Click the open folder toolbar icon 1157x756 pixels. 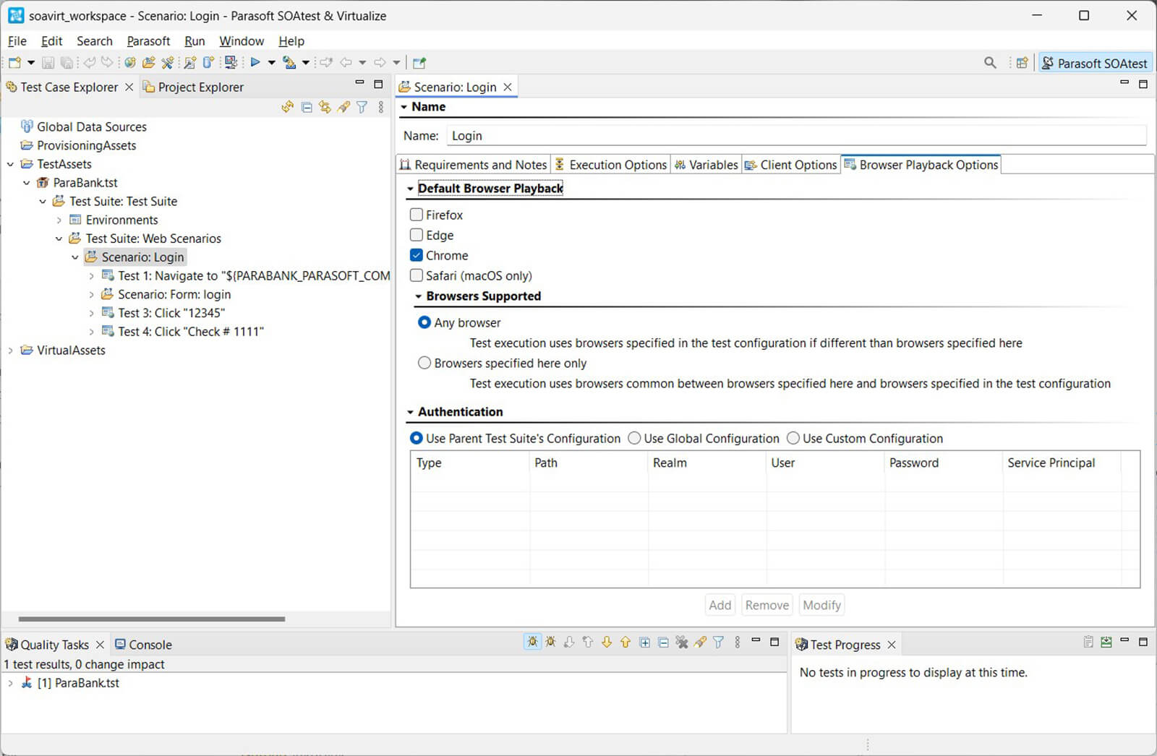click(x=149, y=63)
